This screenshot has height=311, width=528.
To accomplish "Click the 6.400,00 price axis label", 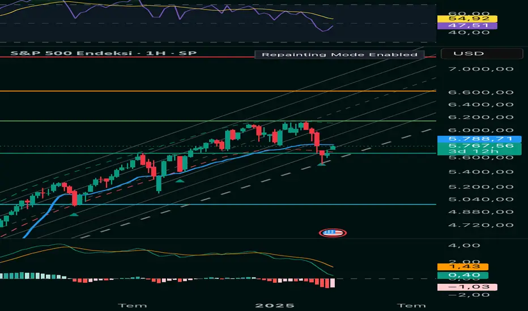I will [481, 105].
